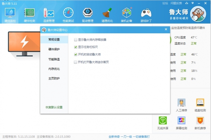Viewport: 211px width, 140px height.
Task: Uncheck 开机时启动鲁大师 checkbox
Action: point(76,54)
